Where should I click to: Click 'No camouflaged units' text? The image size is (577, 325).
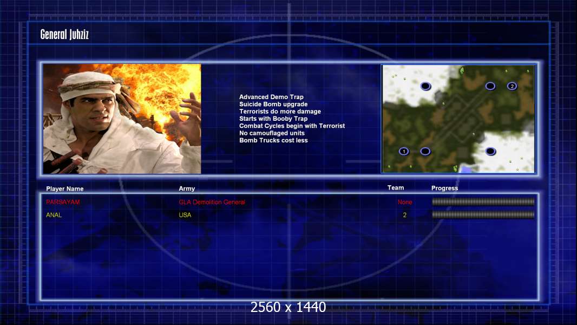(272, 133)
